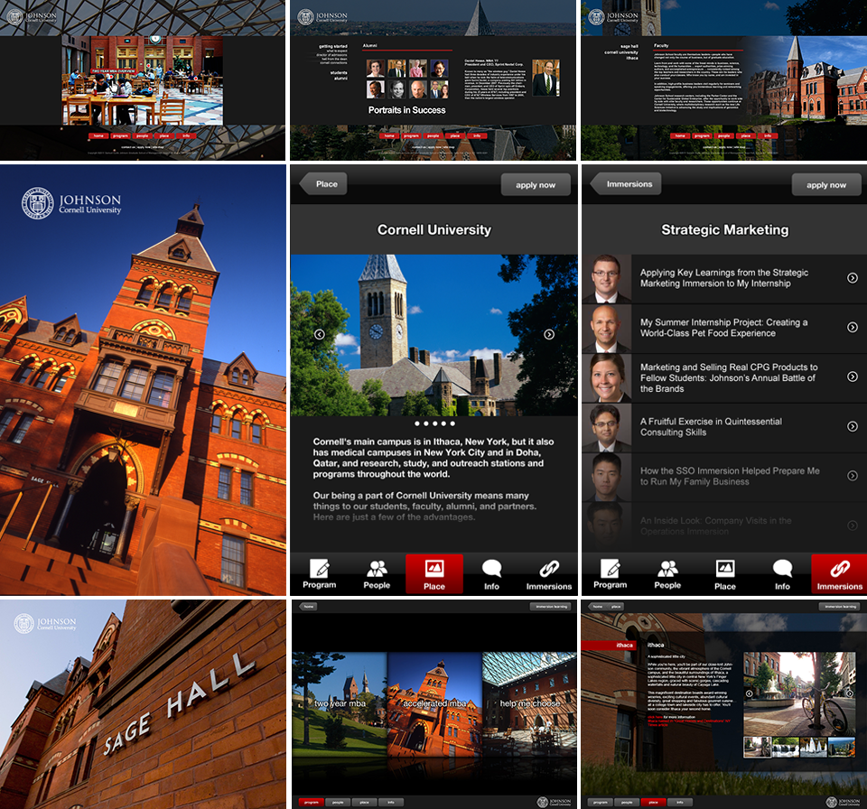The height and width of the screenshot is (809, 867).
Task: Open 'sage hall' in the Faculty side menu
Action: click(x=629, y=46)
